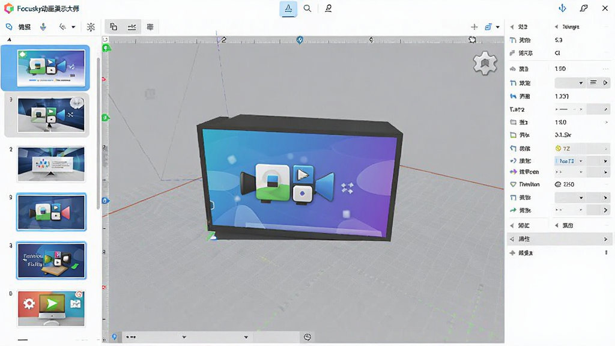The width and height of the screenshot is (615, 346).
Task: Adjust the slider in the Tate row
Action: pos(569,109)
